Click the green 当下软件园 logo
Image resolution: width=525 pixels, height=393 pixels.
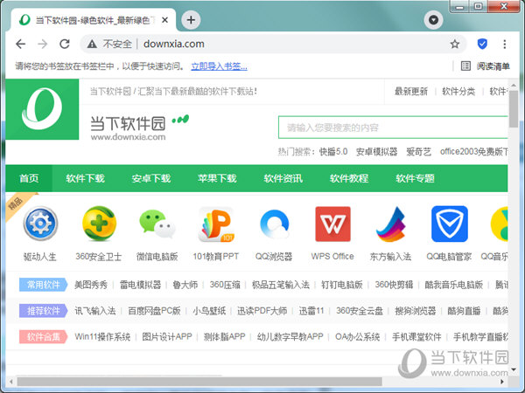tap(42, 109)
